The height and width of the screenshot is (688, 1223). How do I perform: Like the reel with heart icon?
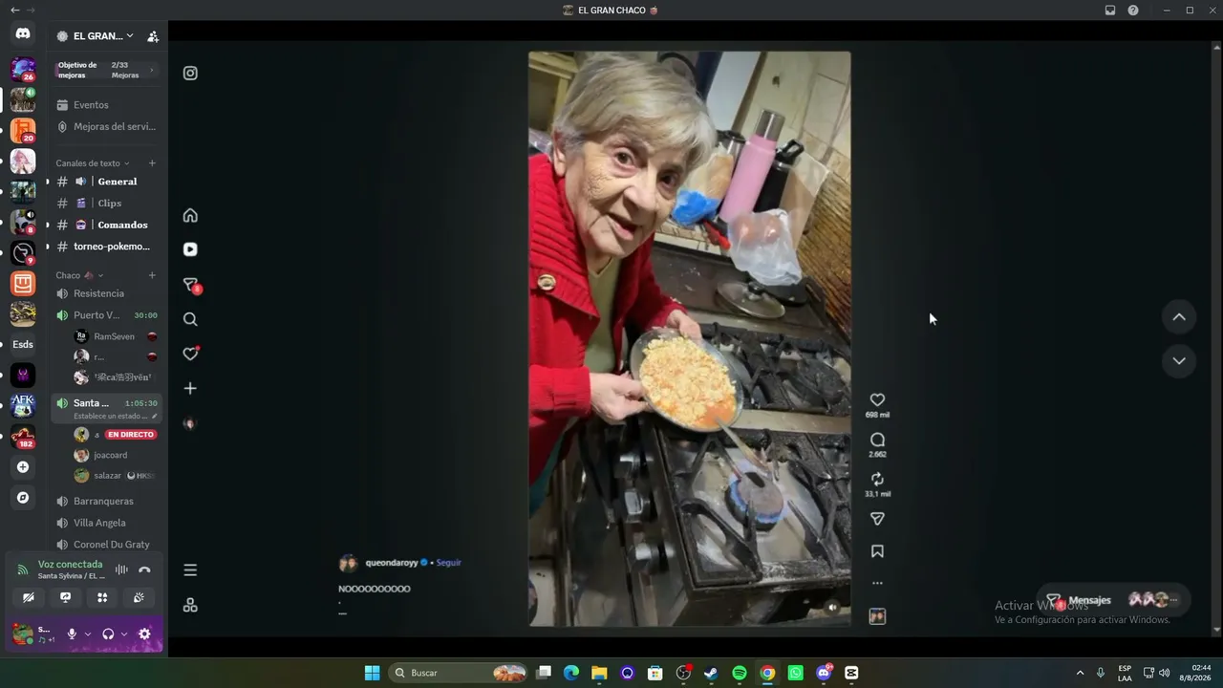[877, 400]
